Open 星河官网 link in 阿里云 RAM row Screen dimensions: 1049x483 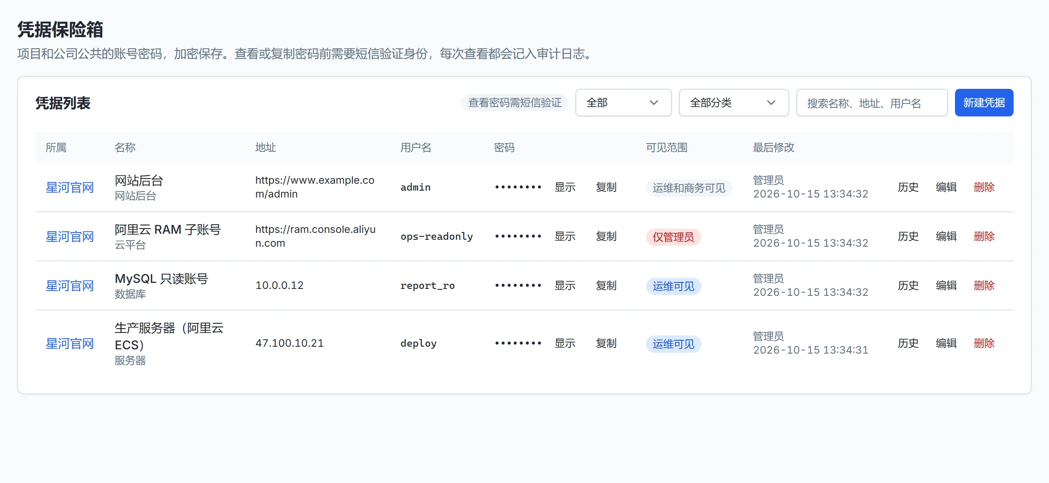[70, 237]
